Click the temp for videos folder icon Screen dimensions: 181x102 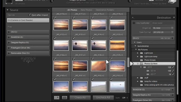click(141, 81)
